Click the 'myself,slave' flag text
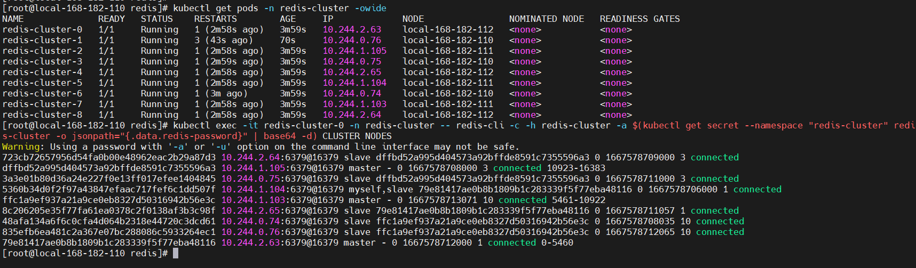 coord(381,189)
